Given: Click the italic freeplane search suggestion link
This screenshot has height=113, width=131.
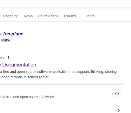Looking at the screenshot, I should click(x=13, y=34).
